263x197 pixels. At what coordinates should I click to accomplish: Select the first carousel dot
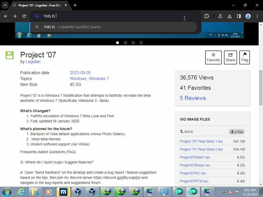tap(118, 43)
